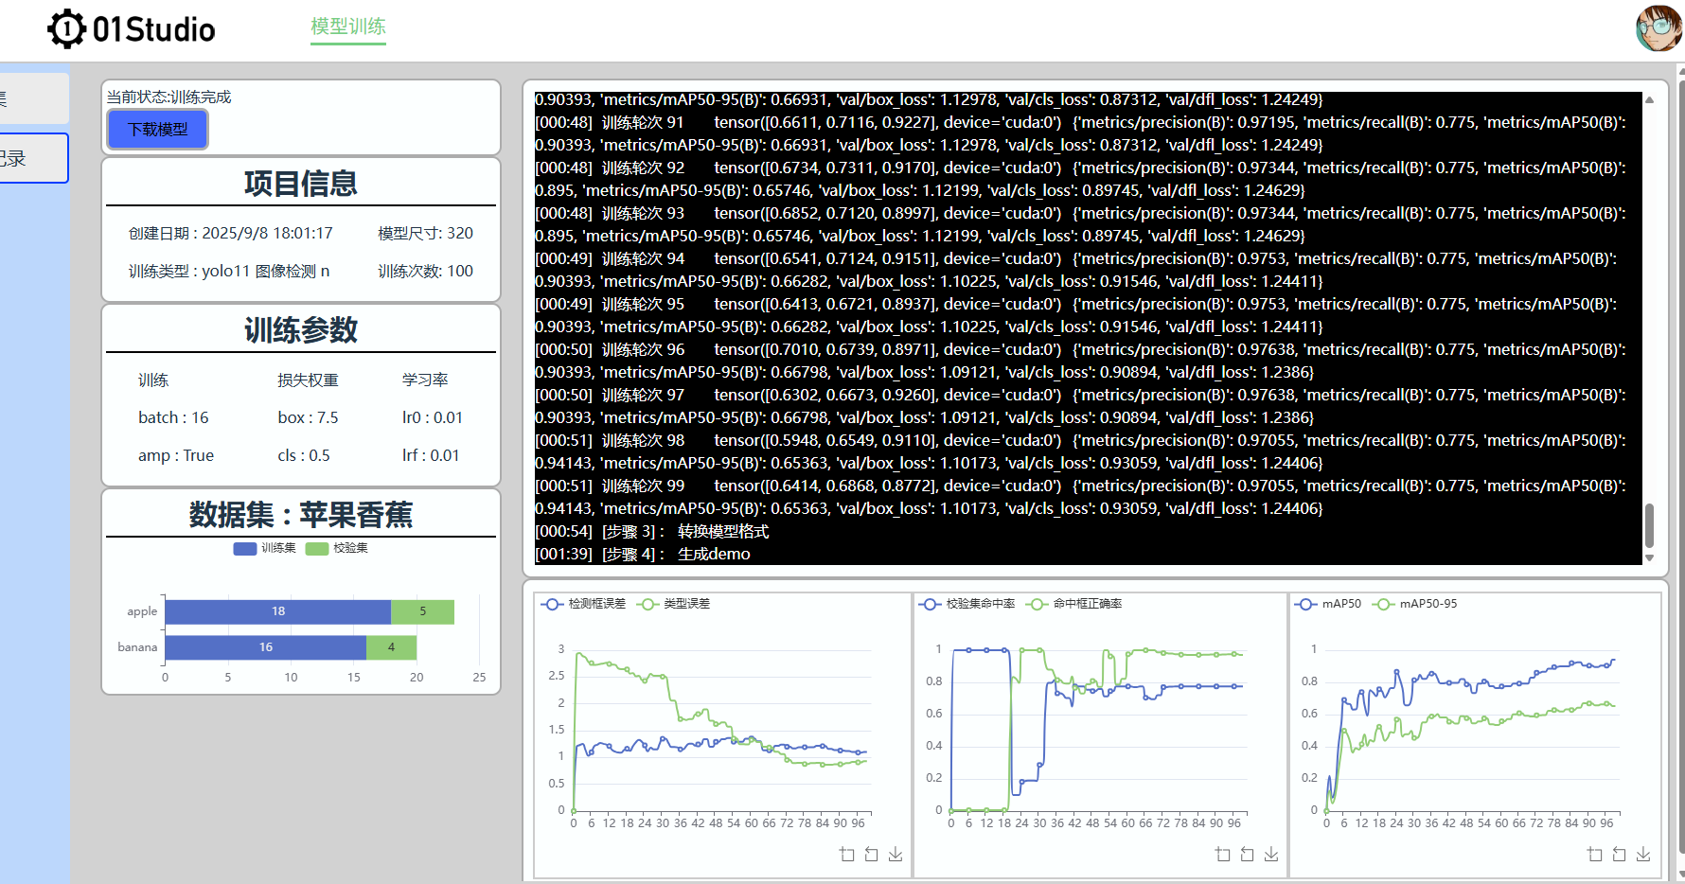Image resolution: width=1685 pixels, height=884 pixels.
Task: Click zoom reset icon in loss chart
Action: [871, 855]
